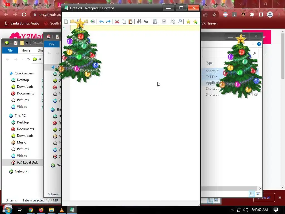The image size is (285, 214).
Task: Click Notepad3's round magnifier icon
Action: pyautogui.click(x=180, y=22)
